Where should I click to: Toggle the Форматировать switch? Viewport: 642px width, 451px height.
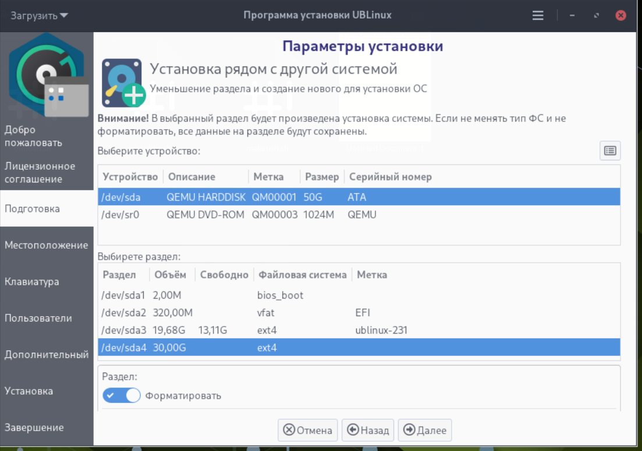pos(121,395)
